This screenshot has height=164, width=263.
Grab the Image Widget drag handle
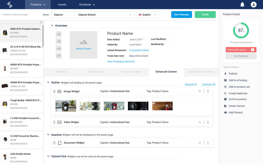pyautogui.click(x=54, y=91)
